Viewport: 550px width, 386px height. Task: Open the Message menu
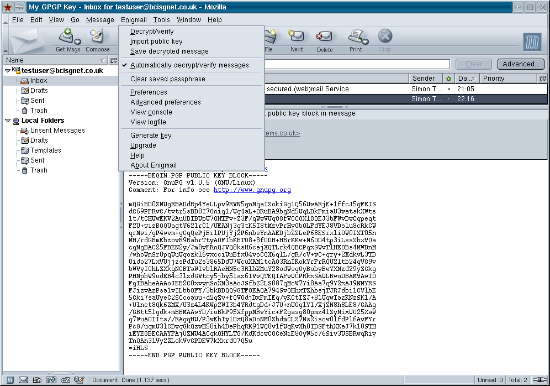pos(100,20)
